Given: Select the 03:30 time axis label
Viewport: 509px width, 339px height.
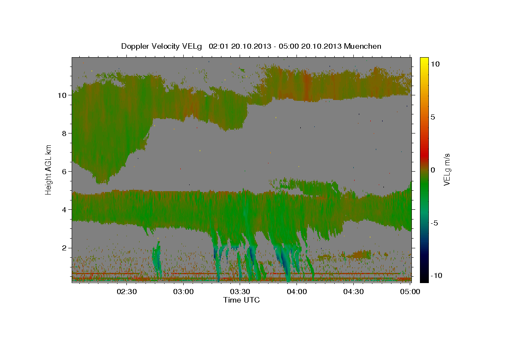Looking at the screenshot, I should [x=240, y=292].
